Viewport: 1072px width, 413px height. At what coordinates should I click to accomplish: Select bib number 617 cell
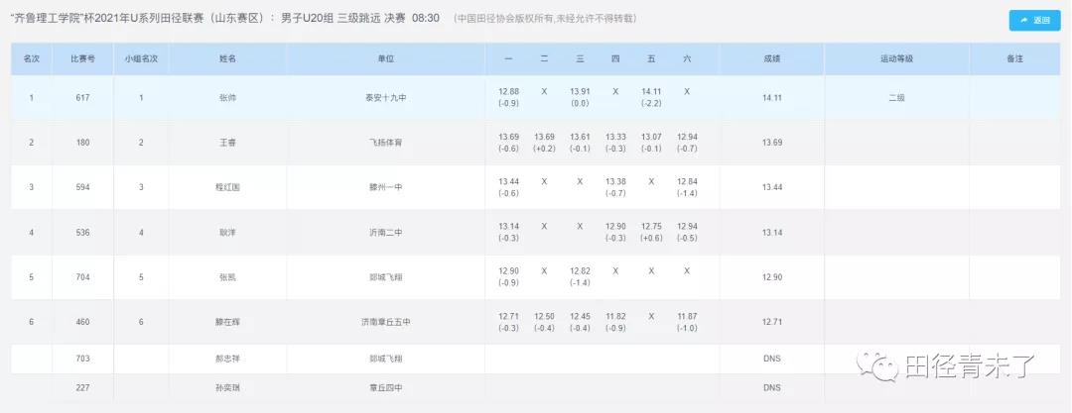tap(82, 98)
